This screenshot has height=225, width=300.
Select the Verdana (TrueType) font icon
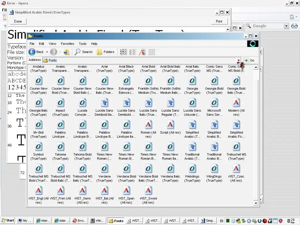(105, 169)
